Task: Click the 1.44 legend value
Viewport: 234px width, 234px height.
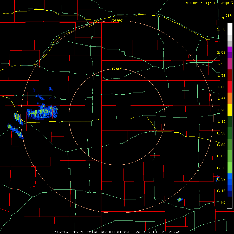Action: 221,99
